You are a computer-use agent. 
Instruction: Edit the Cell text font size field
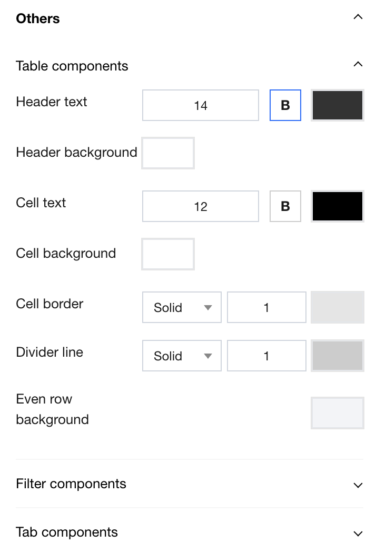coord(201,206)
